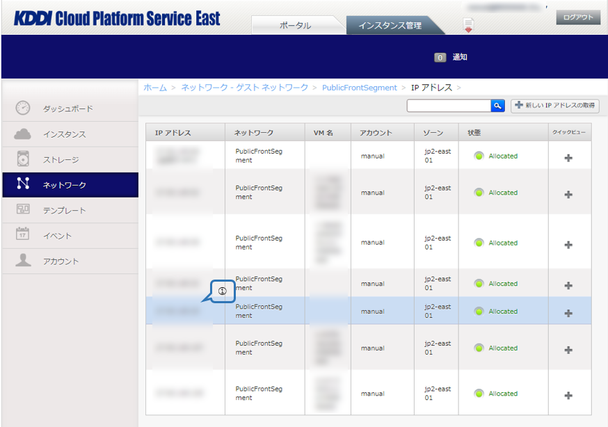Open Templates via the template icon

[x=23, y=209]
